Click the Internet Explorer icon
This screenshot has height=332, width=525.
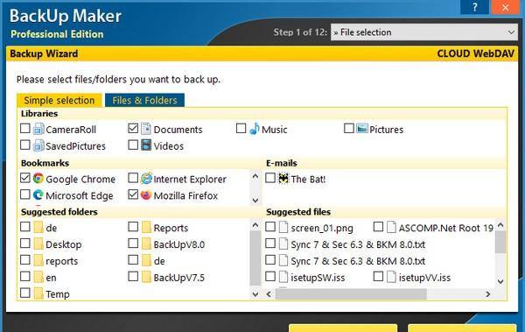coord(146,179)
